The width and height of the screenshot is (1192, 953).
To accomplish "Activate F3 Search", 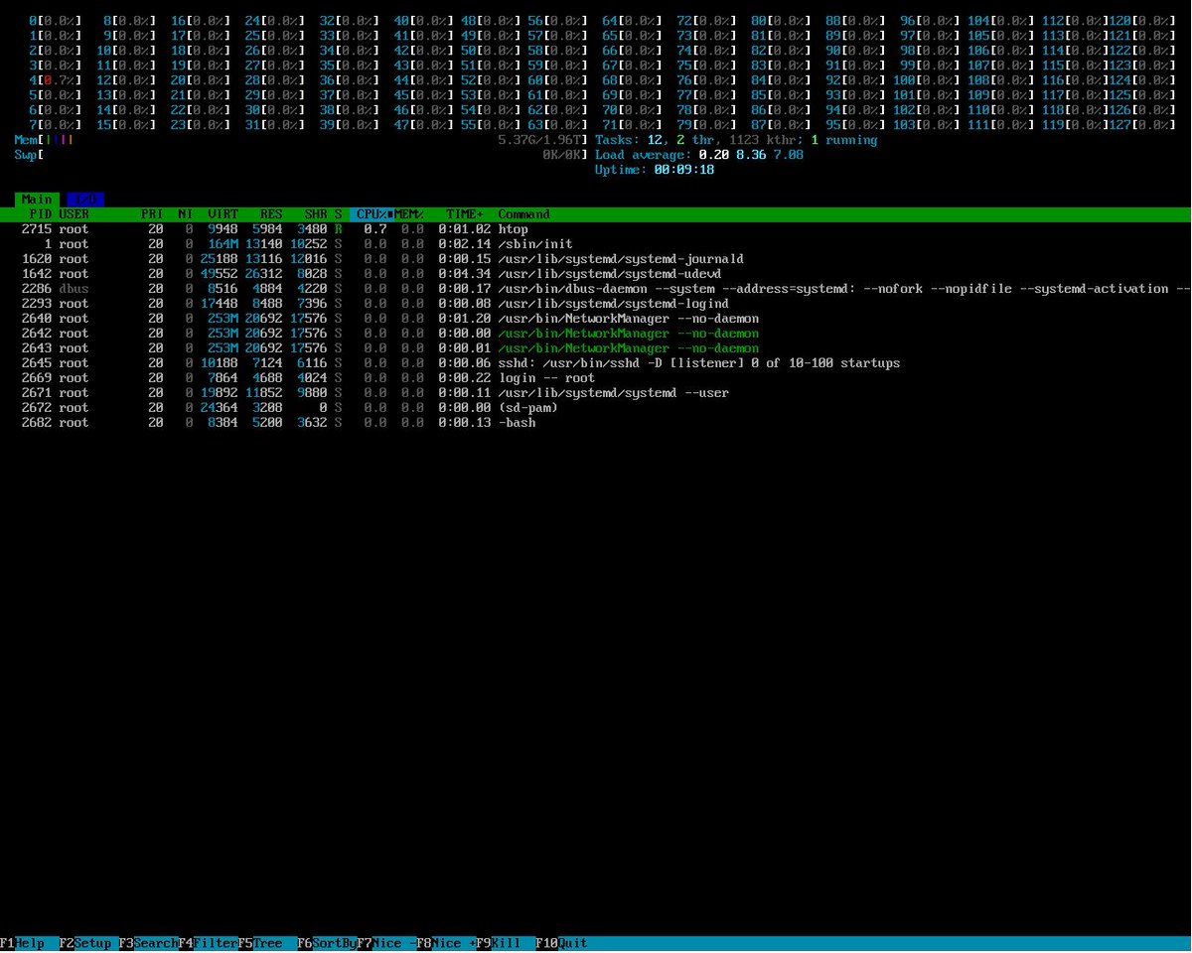I will pyautogui.click(x=149, y=943).
